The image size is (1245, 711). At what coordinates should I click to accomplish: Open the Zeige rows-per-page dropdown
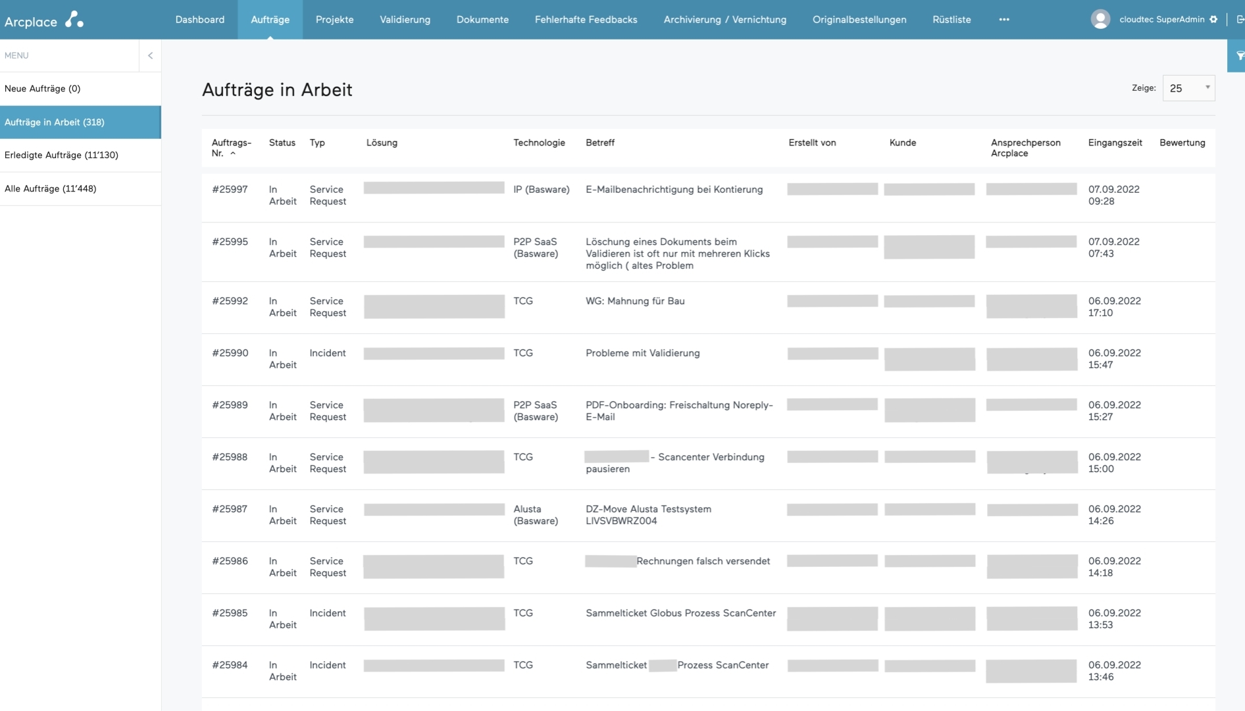[1188, 88]
